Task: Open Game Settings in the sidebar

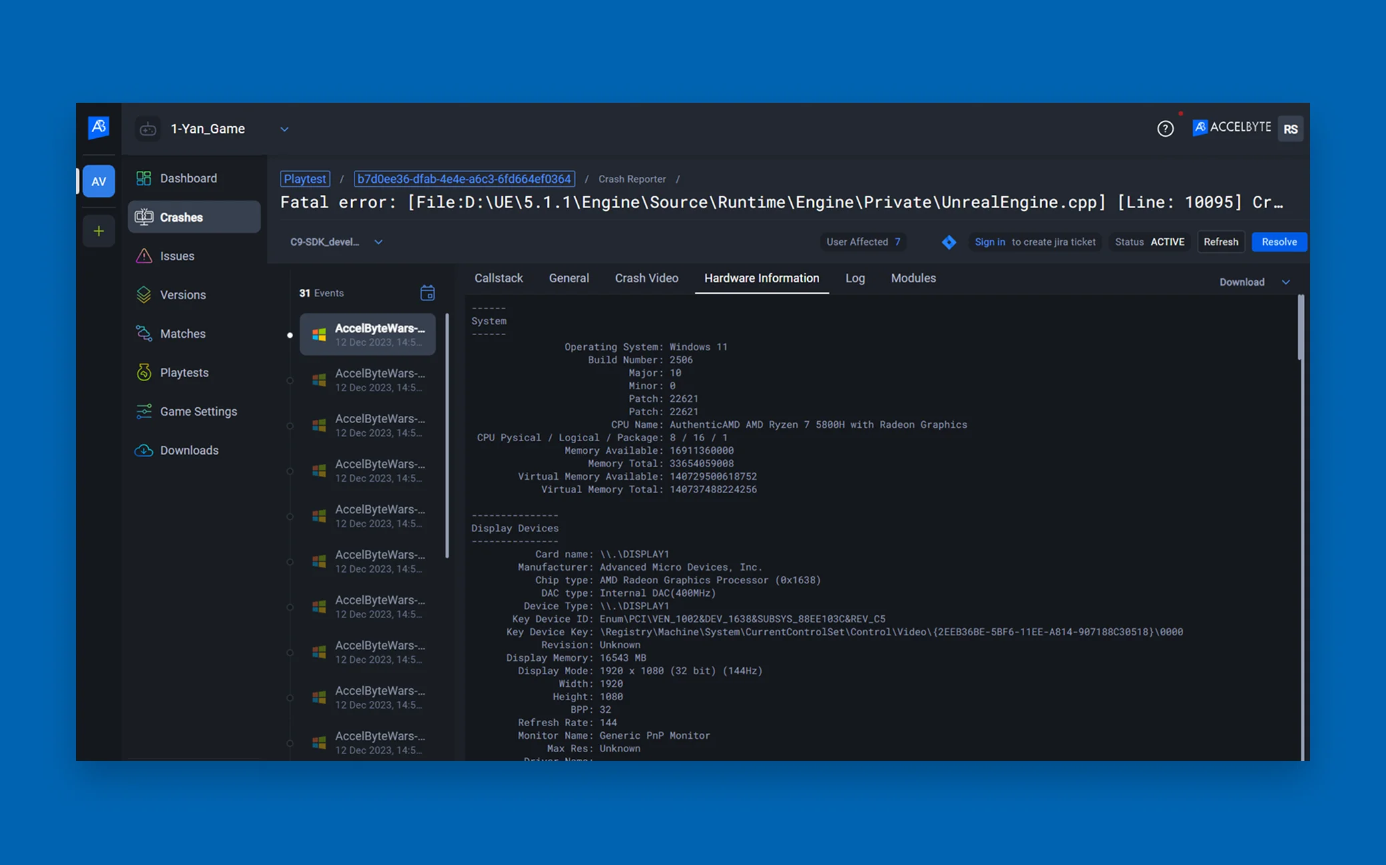Action: (x=194, y=411)
